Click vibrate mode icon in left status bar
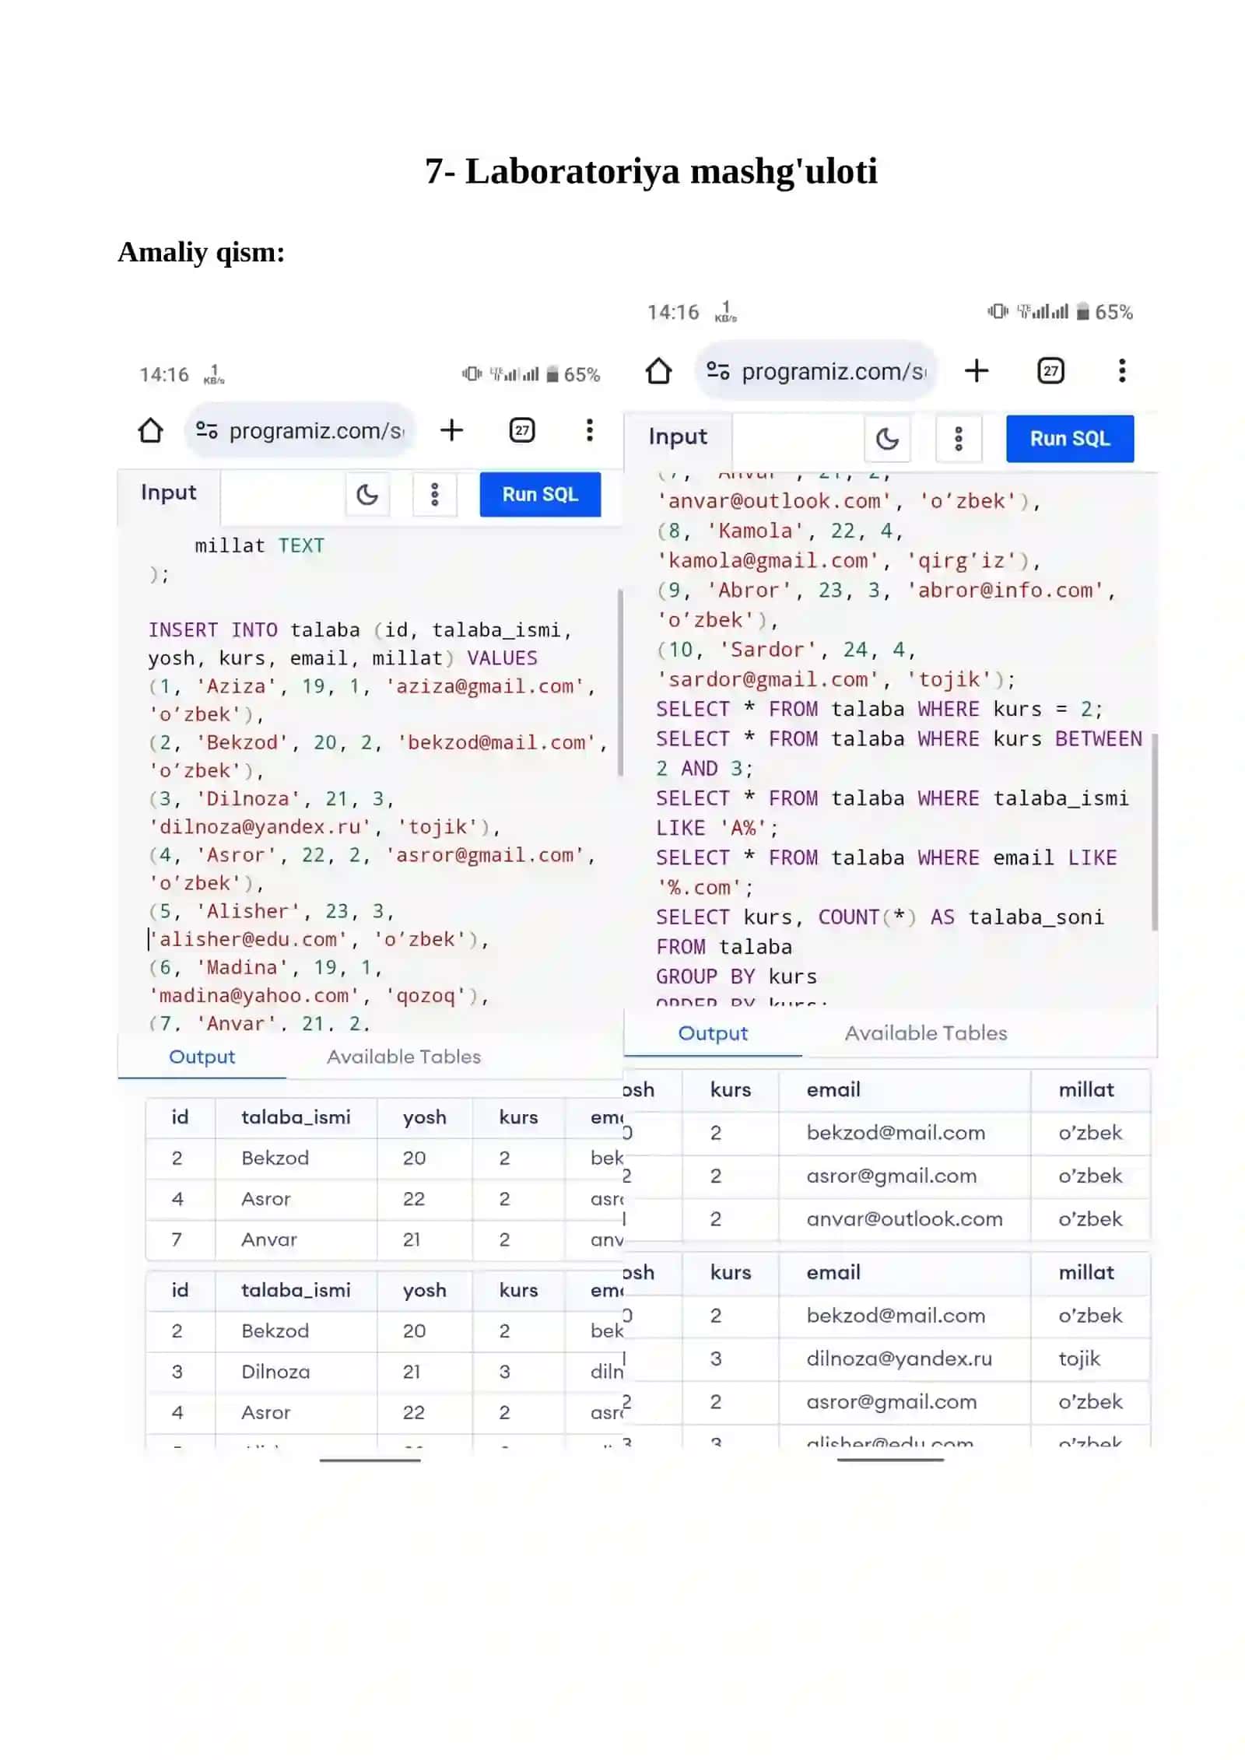The width and height of the screenshot is (1245, 1760). point(472,374)
